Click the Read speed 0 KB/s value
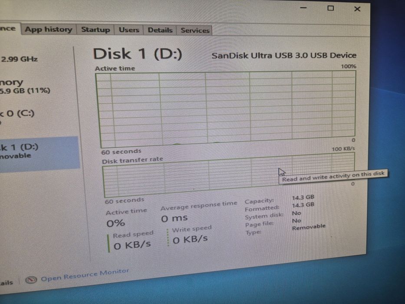Viewport: 405px width, 304px height. pyautogui.click(x=132, y=245)
